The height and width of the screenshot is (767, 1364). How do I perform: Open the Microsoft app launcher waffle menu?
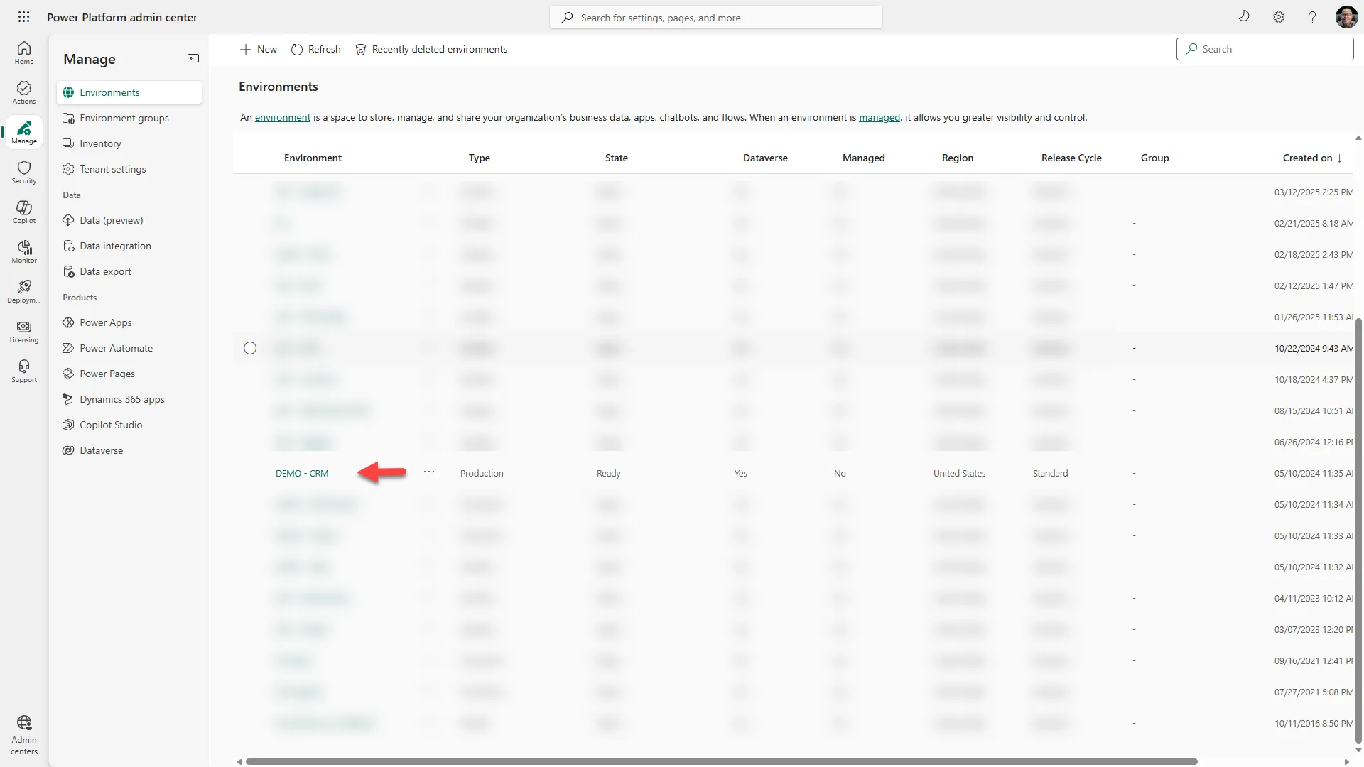(x=23, y=16)
